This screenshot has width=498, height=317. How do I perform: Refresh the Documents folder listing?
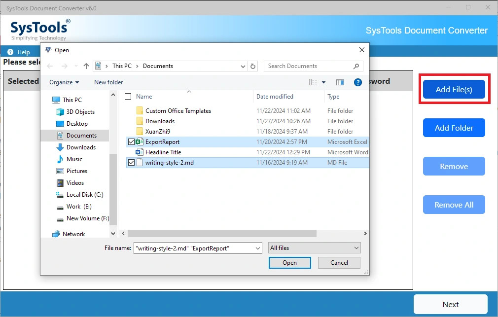point(253,66)
